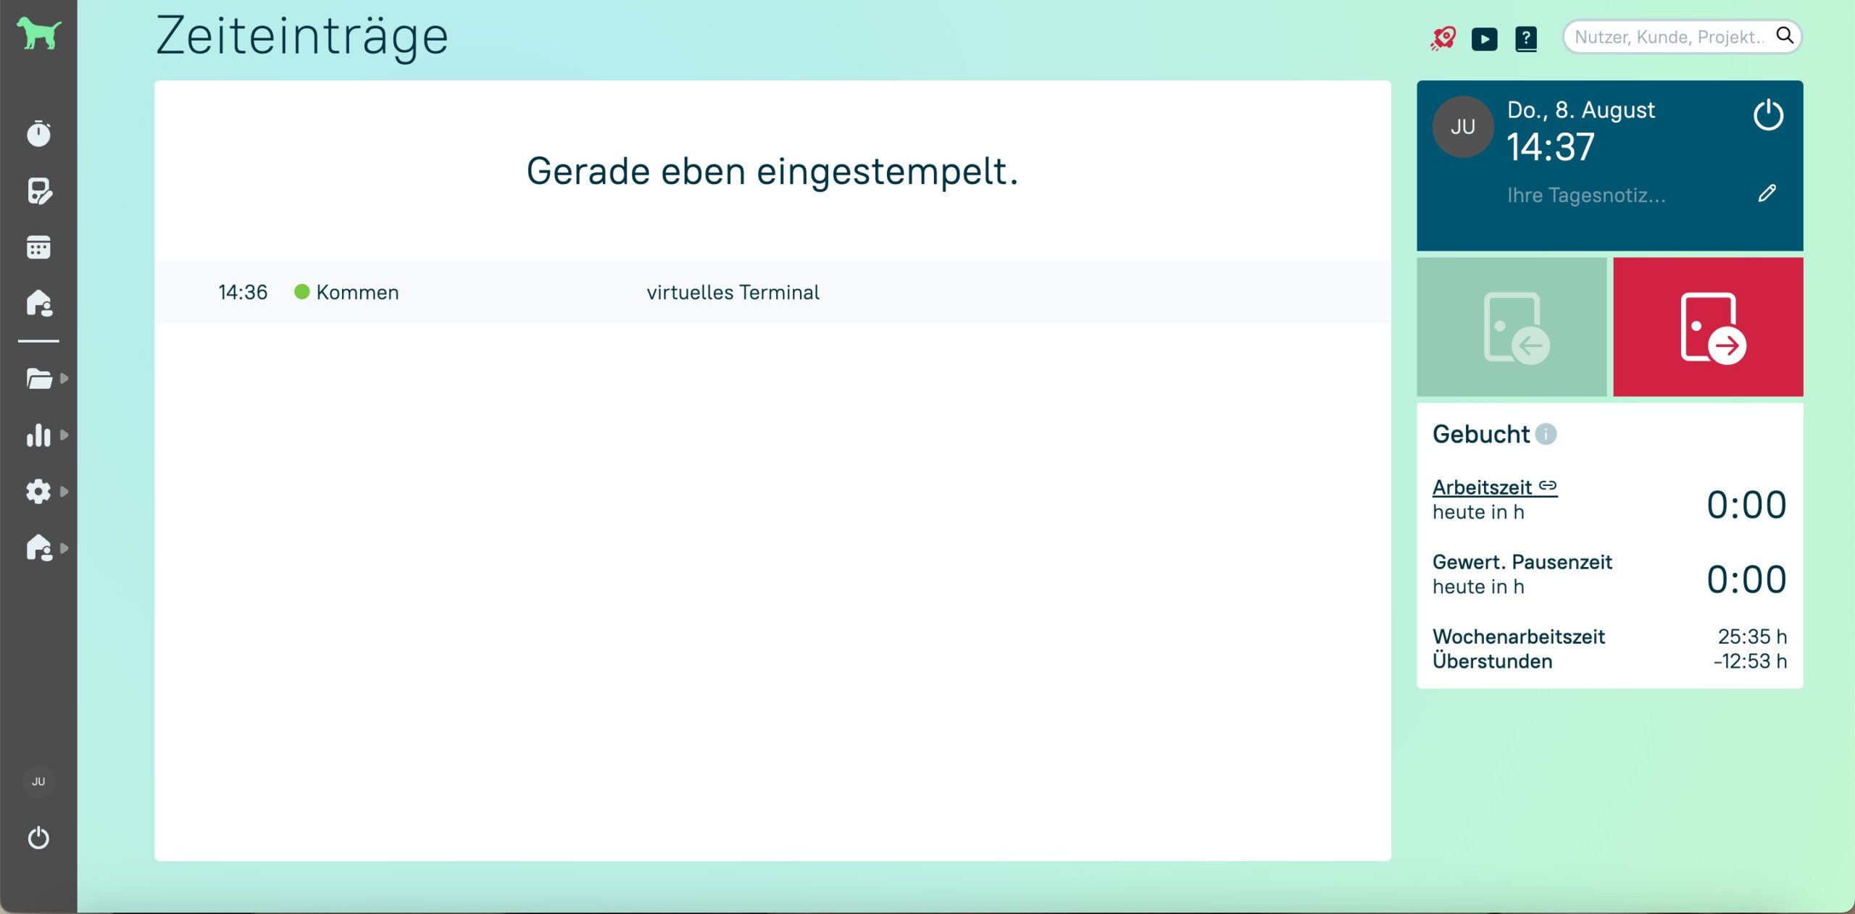Image resolution: width=1855 pixels, height=914 pixels.
Task: Click the logout power icon in sidebar
Action: coord(38,838)
